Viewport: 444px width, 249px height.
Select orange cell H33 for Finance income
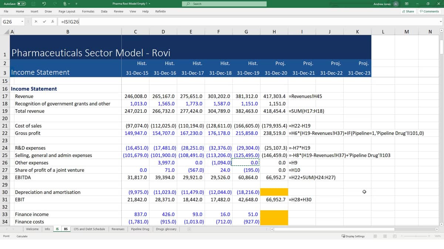pos(274,214)
